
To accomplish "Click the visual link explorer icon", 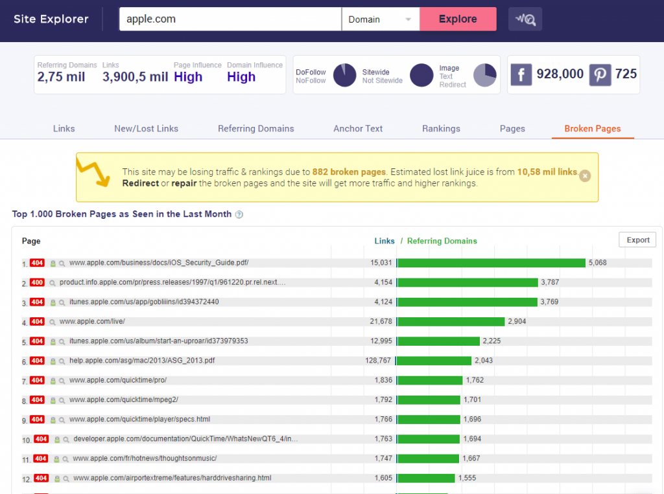I will pos(525,19).
